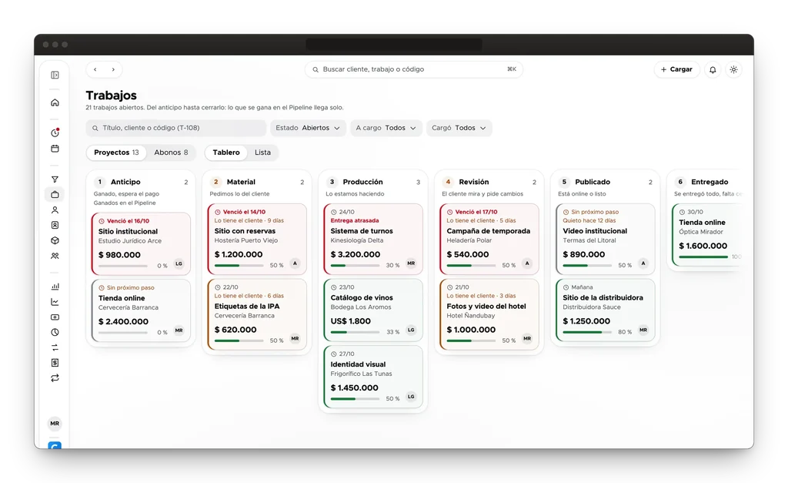This screenshot has height=483, width=788.
Task: Click the Vencio el 16/10 label
Action: pos(128,221)
